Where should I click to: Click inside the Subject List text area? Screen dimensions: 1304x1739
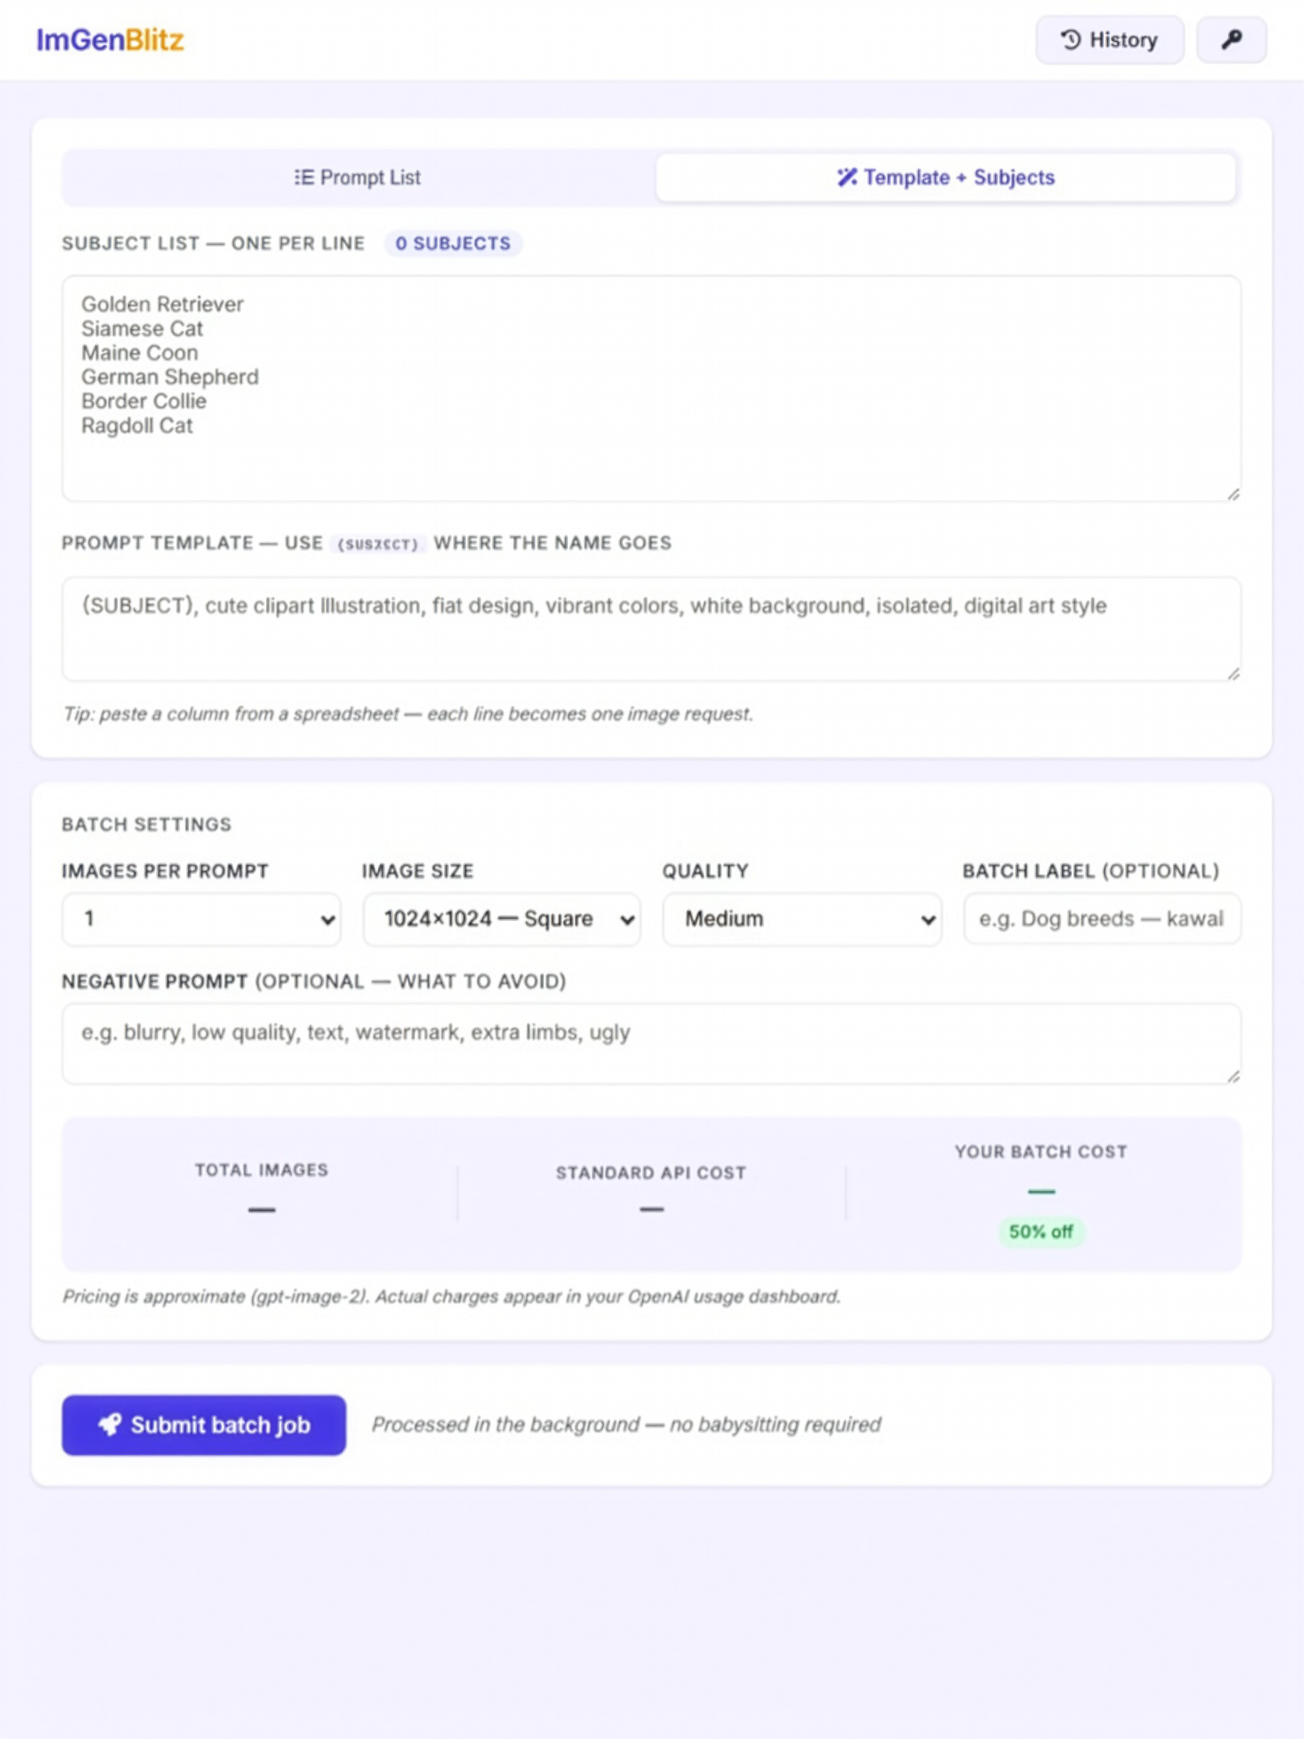click(651, 388)
